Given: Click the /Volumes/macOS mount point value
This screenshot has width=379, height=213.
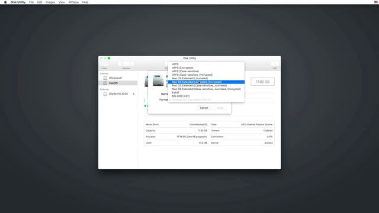Looking at the screenshot, I should coord(198,125).
